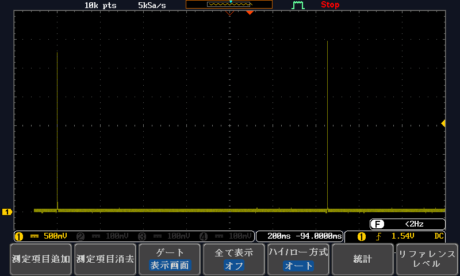The height and width of the screenshot is (276, 460).
Task: Change ハイ/ロー方式 オート mode
Action: 298,259
